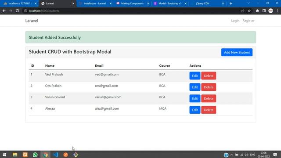
Task: Open Visual Studio Code from taskbar
Action: (x=56, y=154)
